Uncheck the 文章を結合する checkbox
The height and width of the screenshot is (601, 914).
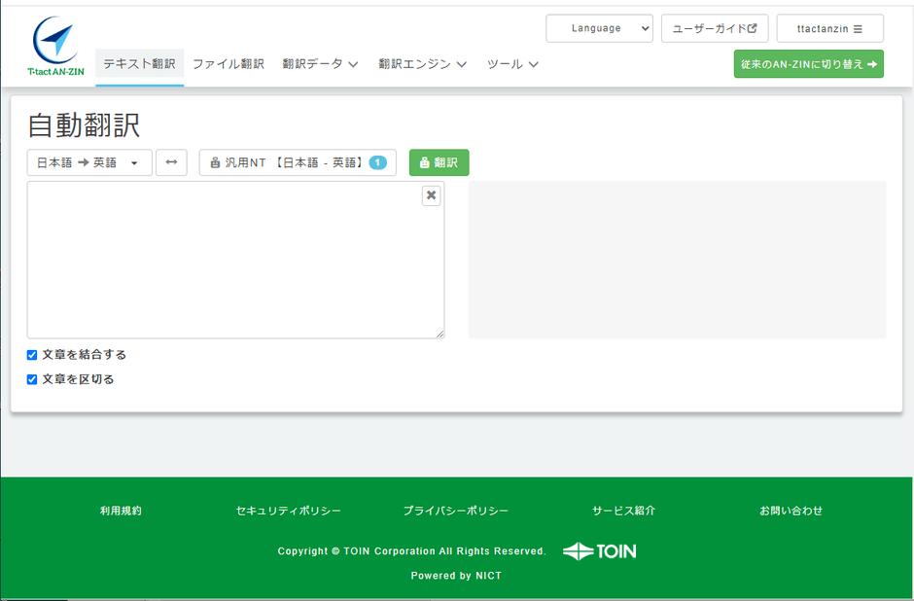tap(32, 355)
